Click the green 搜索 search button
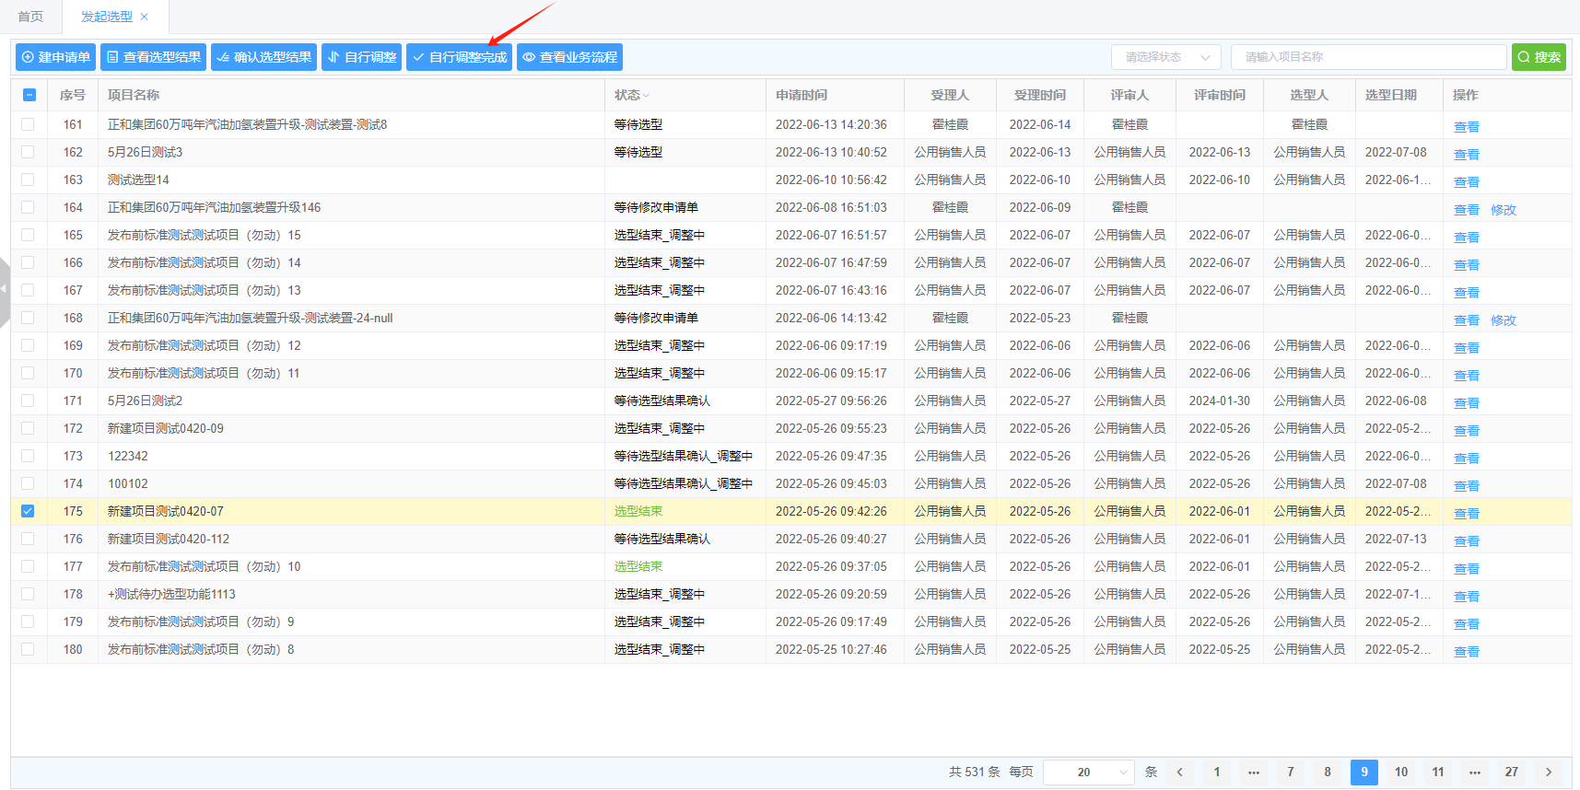The width and height of the screenshot is (1580, 790). pyautogui.click(x=1539, y=57)
